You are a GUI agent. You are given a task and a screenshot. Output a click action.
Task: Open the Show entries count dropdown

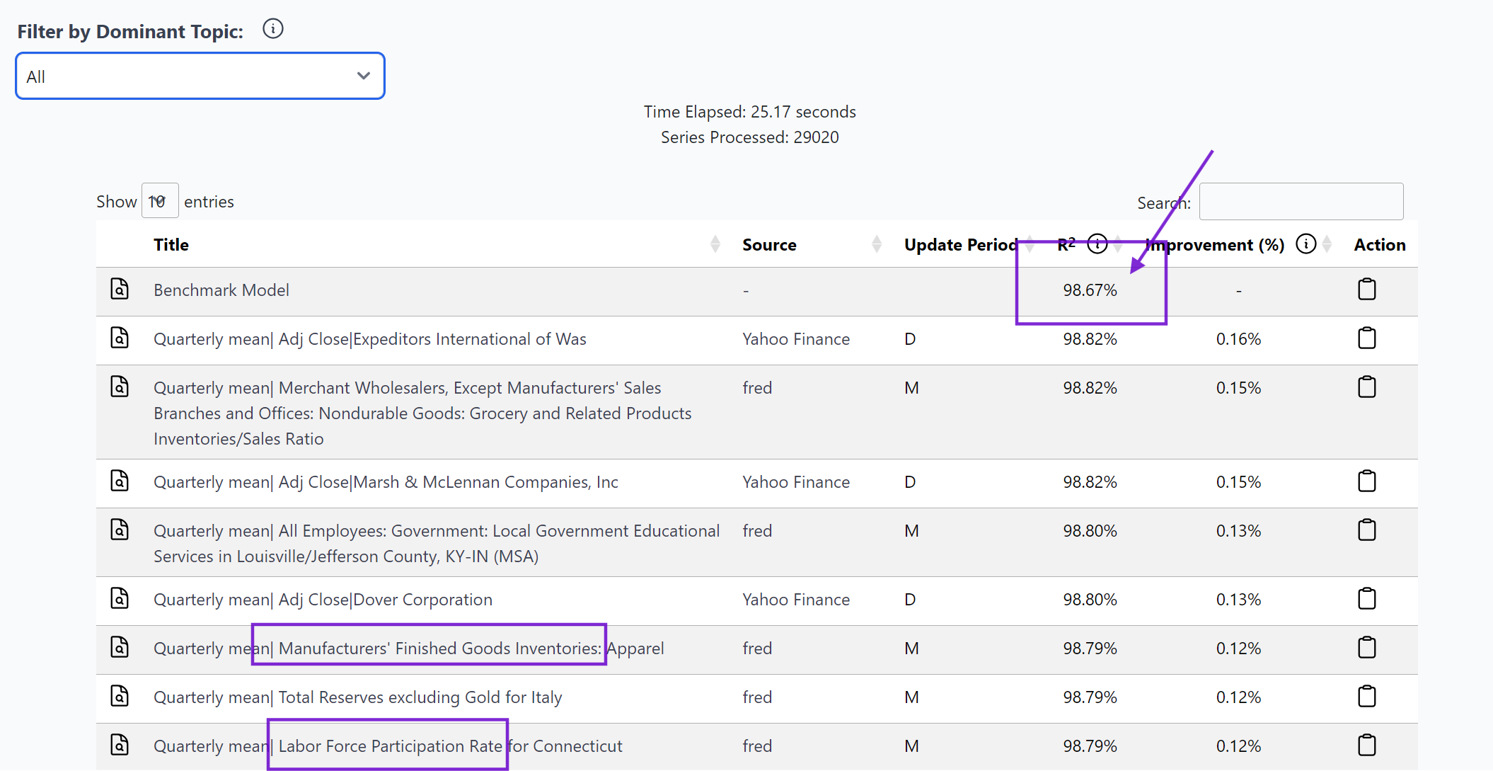click(160, 201)
